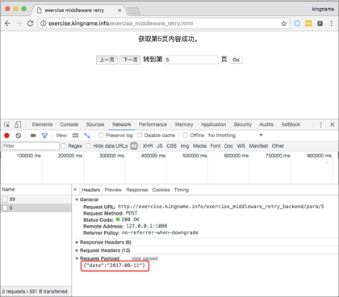This screenshot has width=339, height=297.
Task: Click the browser forward arrow
Action: [19, 23]
